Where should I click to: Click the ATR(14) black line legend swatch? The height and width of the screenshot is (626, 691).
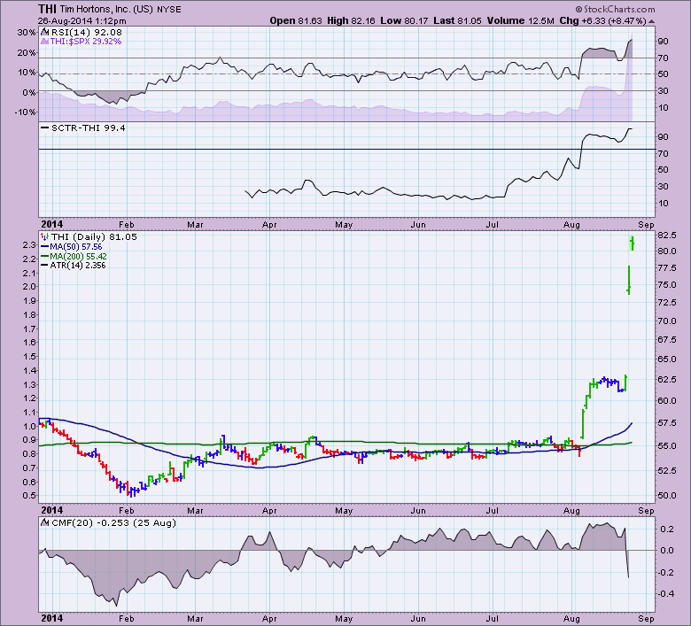(x=44, y=266)
